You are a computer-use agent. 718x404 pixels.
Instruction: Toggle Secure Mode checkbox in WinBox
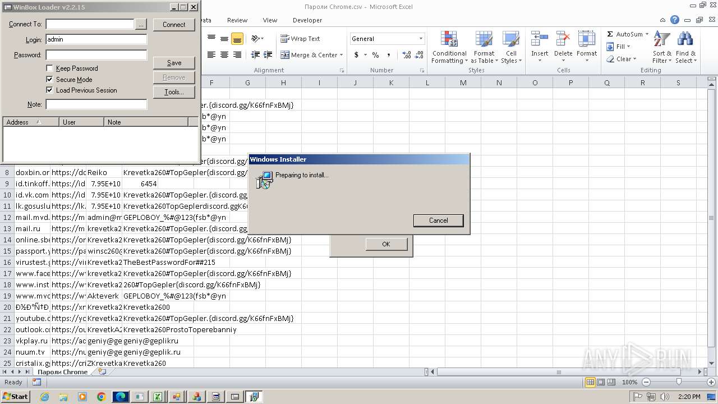(49, 80)
